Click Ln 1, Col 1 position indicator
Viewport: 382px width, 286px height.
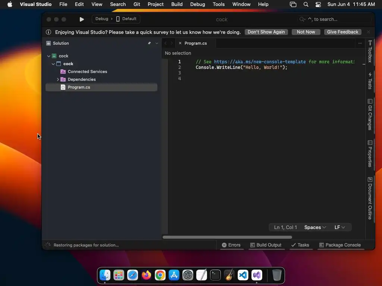pos(285,228)
